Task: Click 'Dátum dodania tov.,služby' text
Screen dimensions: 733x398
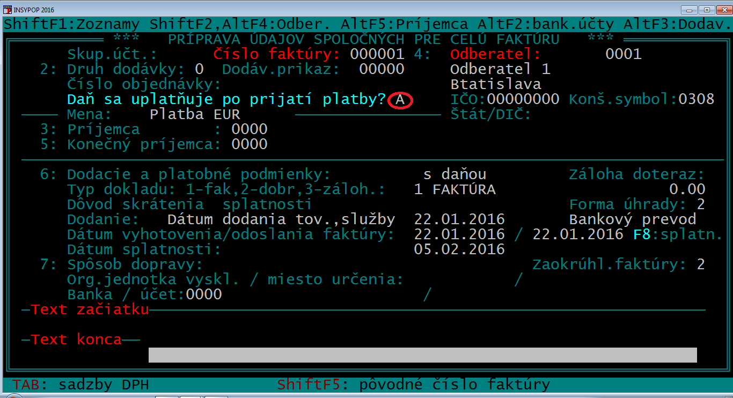Action: (281, 219)
